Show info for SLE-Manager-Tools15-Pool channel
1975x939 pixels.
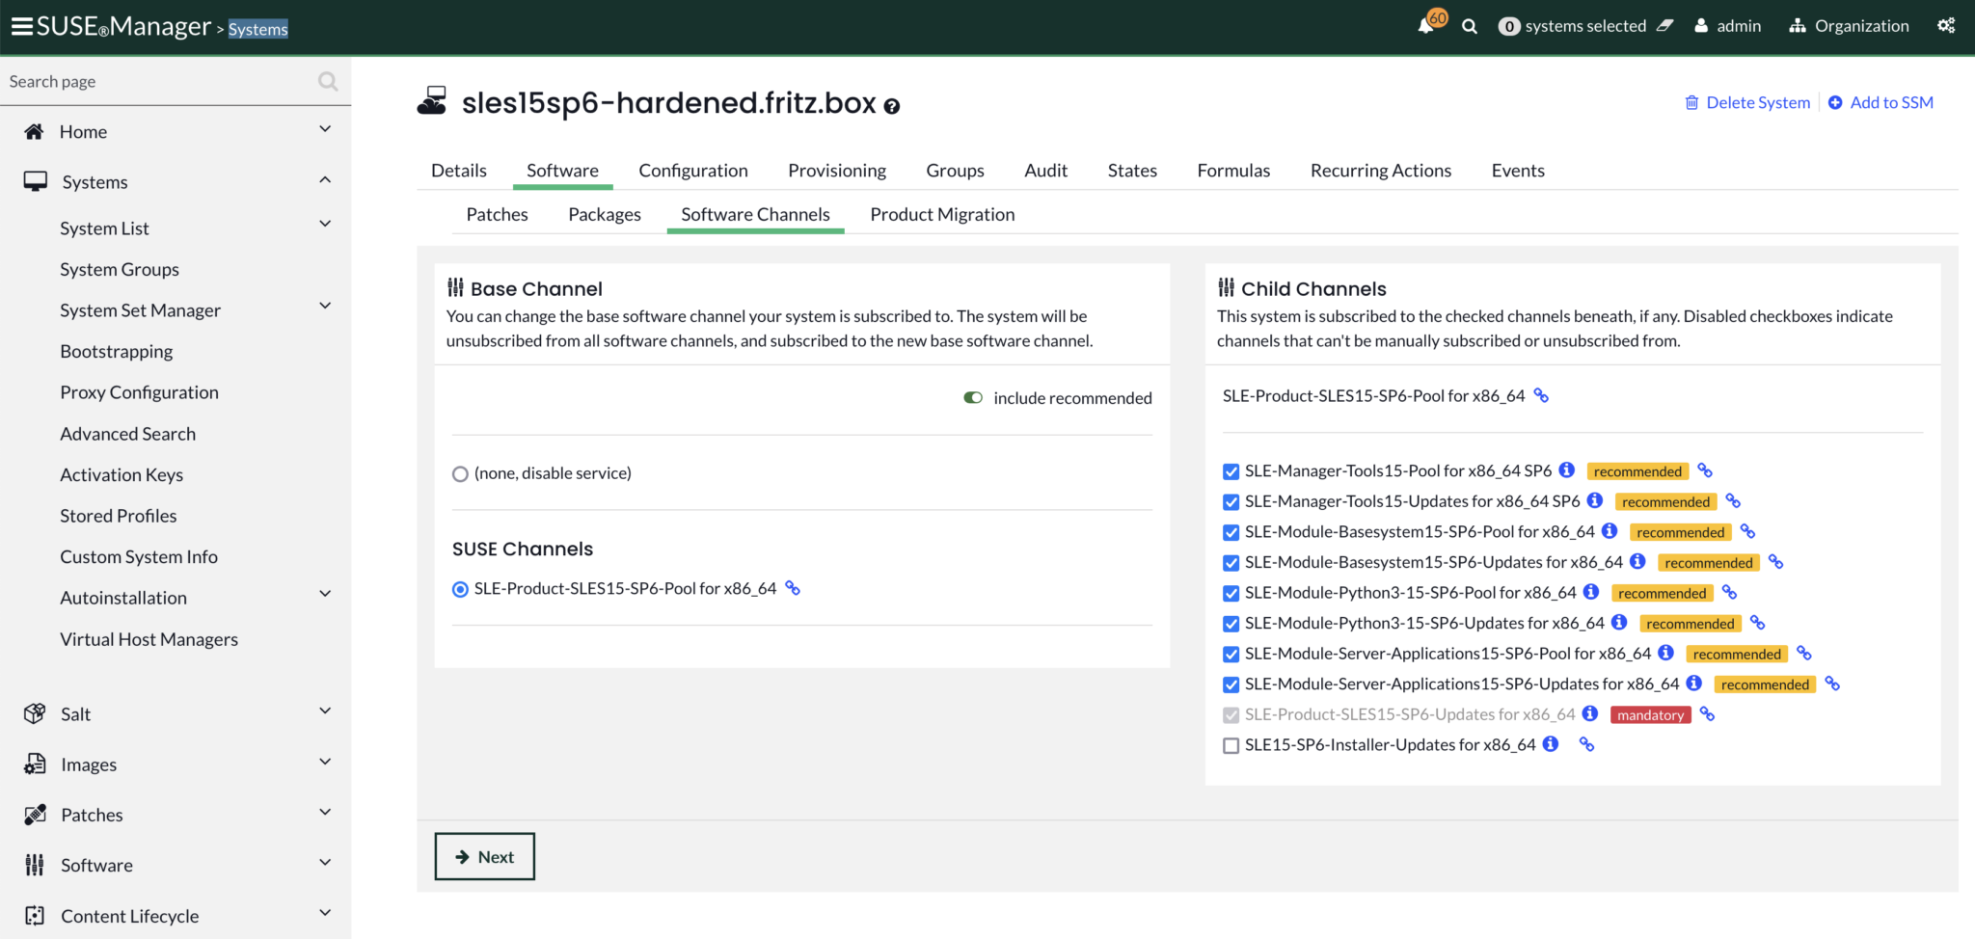(1567, 470)
